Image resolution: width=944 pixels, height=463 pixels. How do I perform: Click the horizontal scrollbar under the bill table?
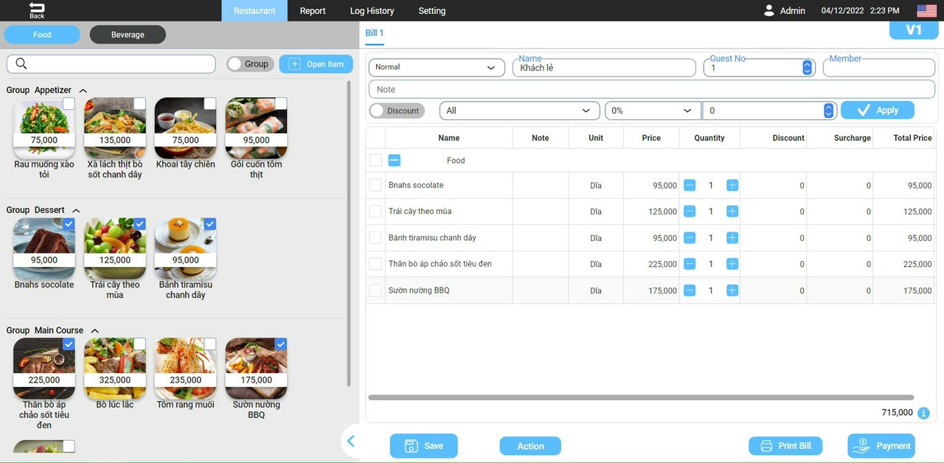coord(640,397)
